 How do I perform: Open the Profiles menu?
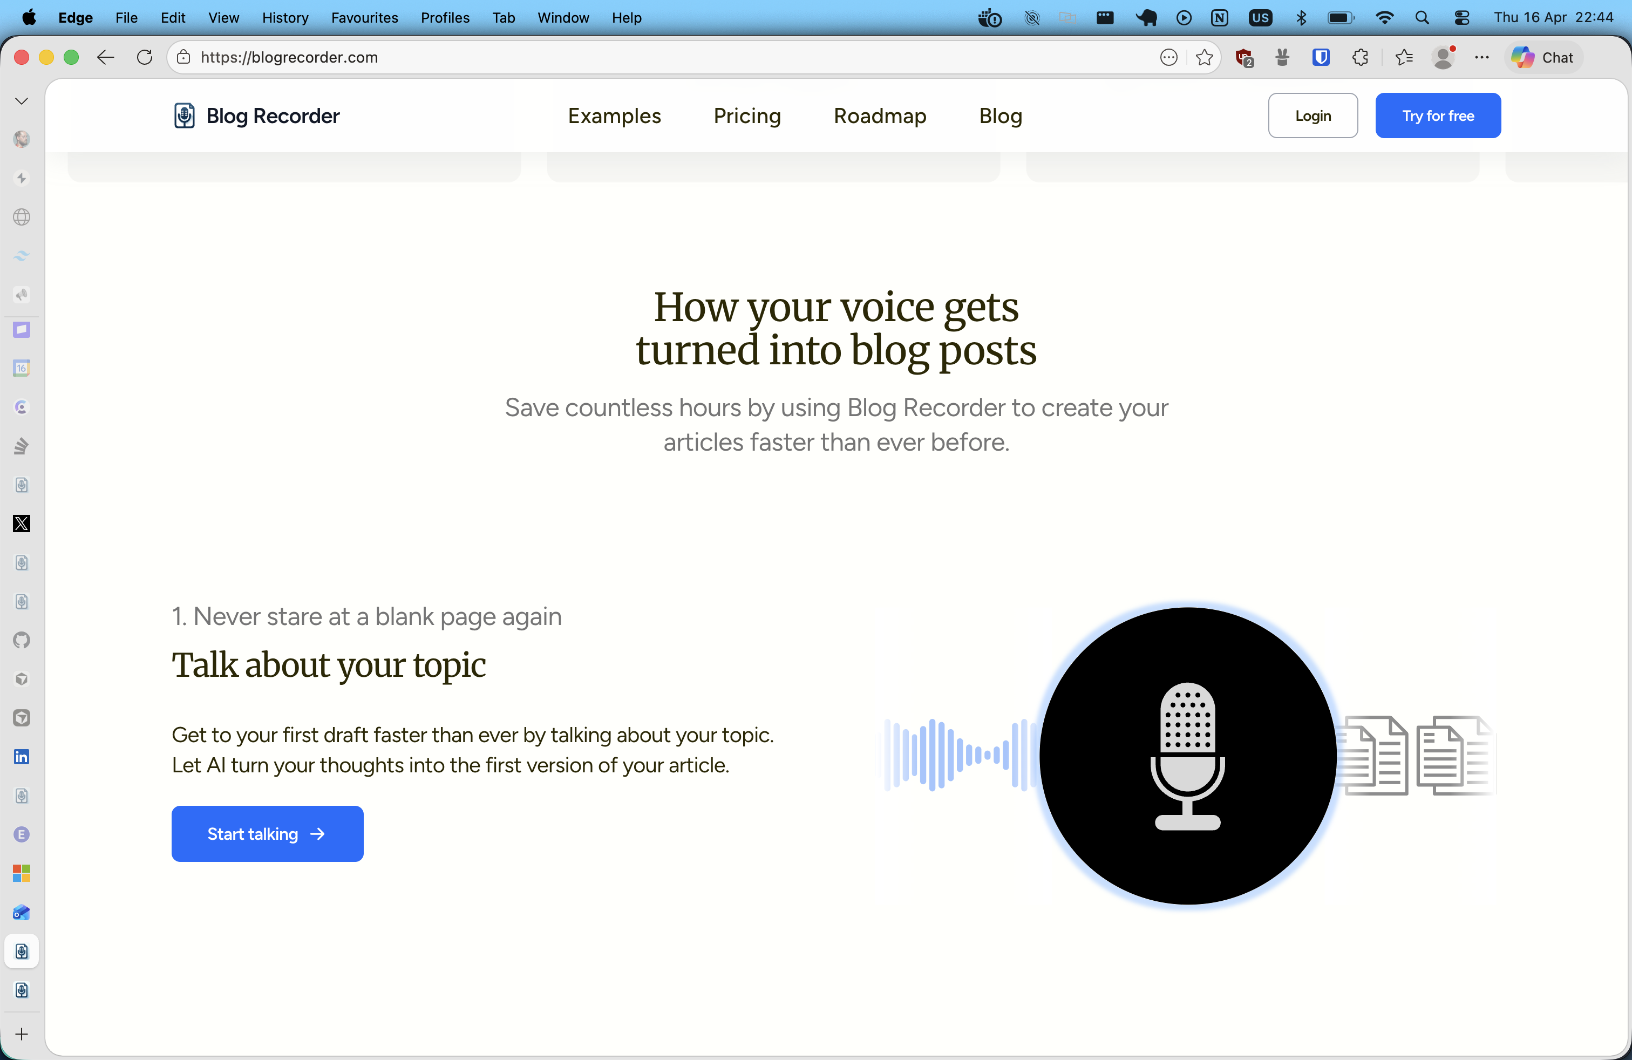(444, 18)
